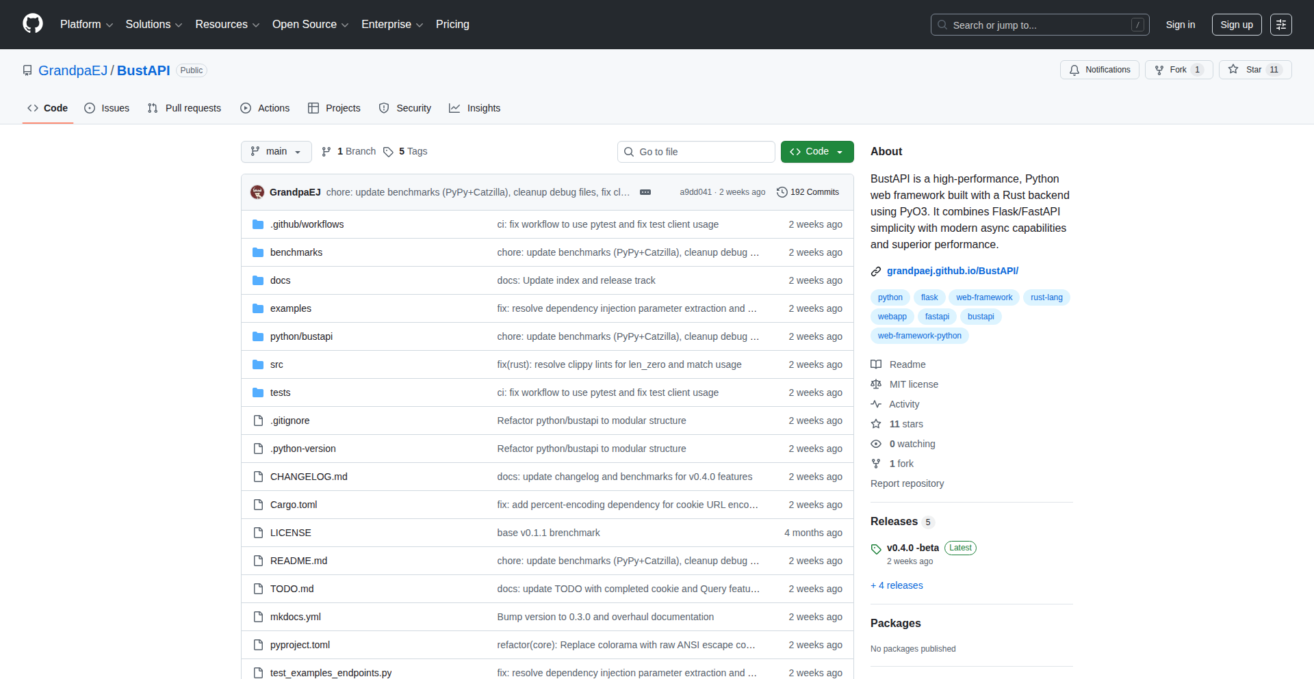Open the Platform dropdown menu
The image size is (1314, 679).
click(x=86, y=25)
